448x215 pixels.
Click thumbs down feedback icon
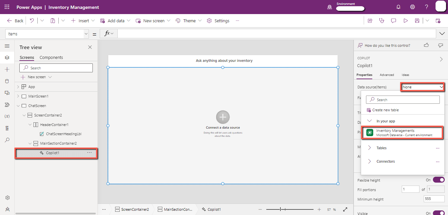(440, 45)
